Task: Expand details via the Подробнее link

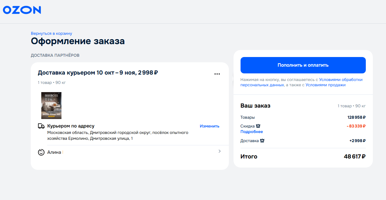Action: coord(251,132)
